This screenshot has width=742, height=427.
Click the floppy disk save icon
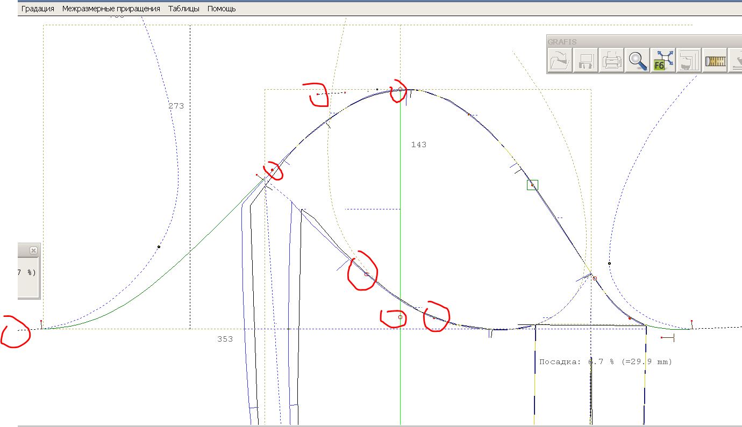586,60
